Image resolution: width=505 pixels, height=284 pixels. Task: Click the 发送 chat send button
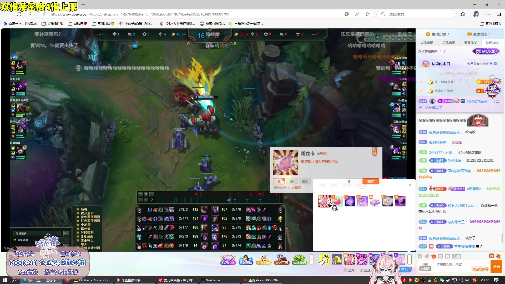pyautogui.click(x=496, y=267)
